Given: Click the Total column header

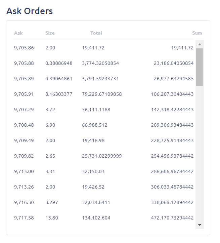Looking at the screenshot, I should coord(96,33).
